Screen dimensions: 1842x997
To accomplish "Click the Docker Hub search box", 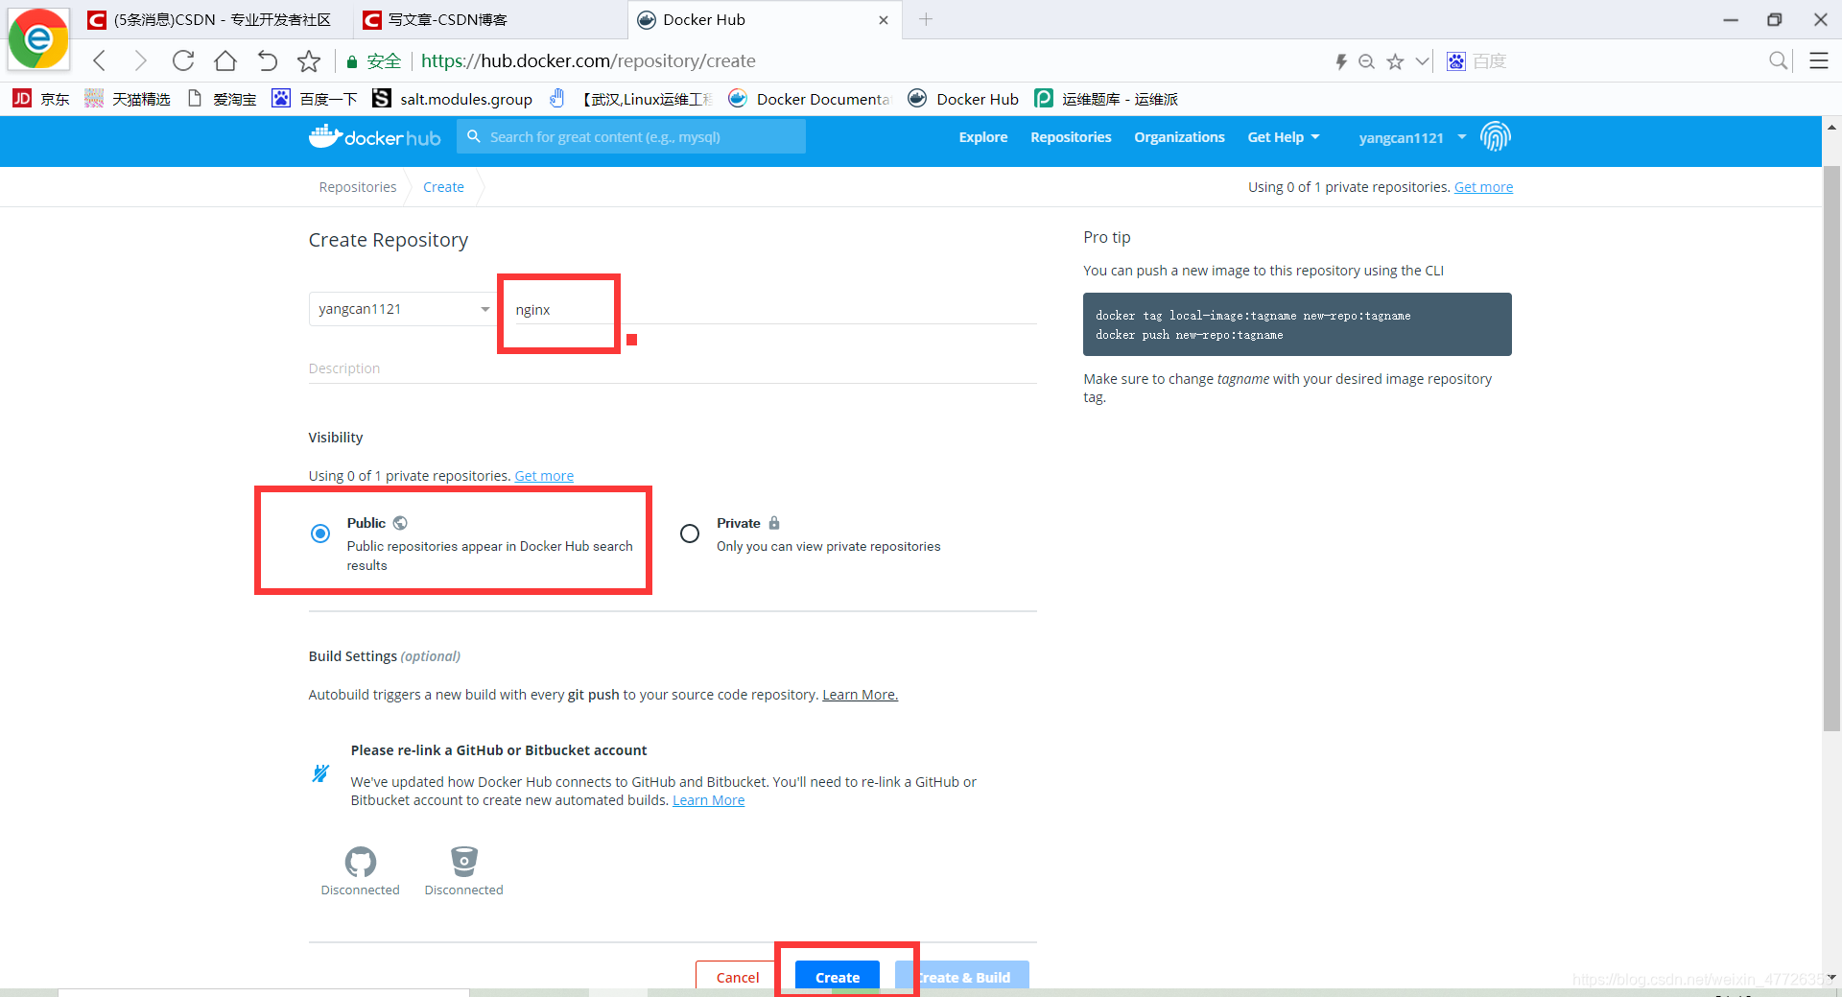I will pyautogui.click(x=631, y=137).
